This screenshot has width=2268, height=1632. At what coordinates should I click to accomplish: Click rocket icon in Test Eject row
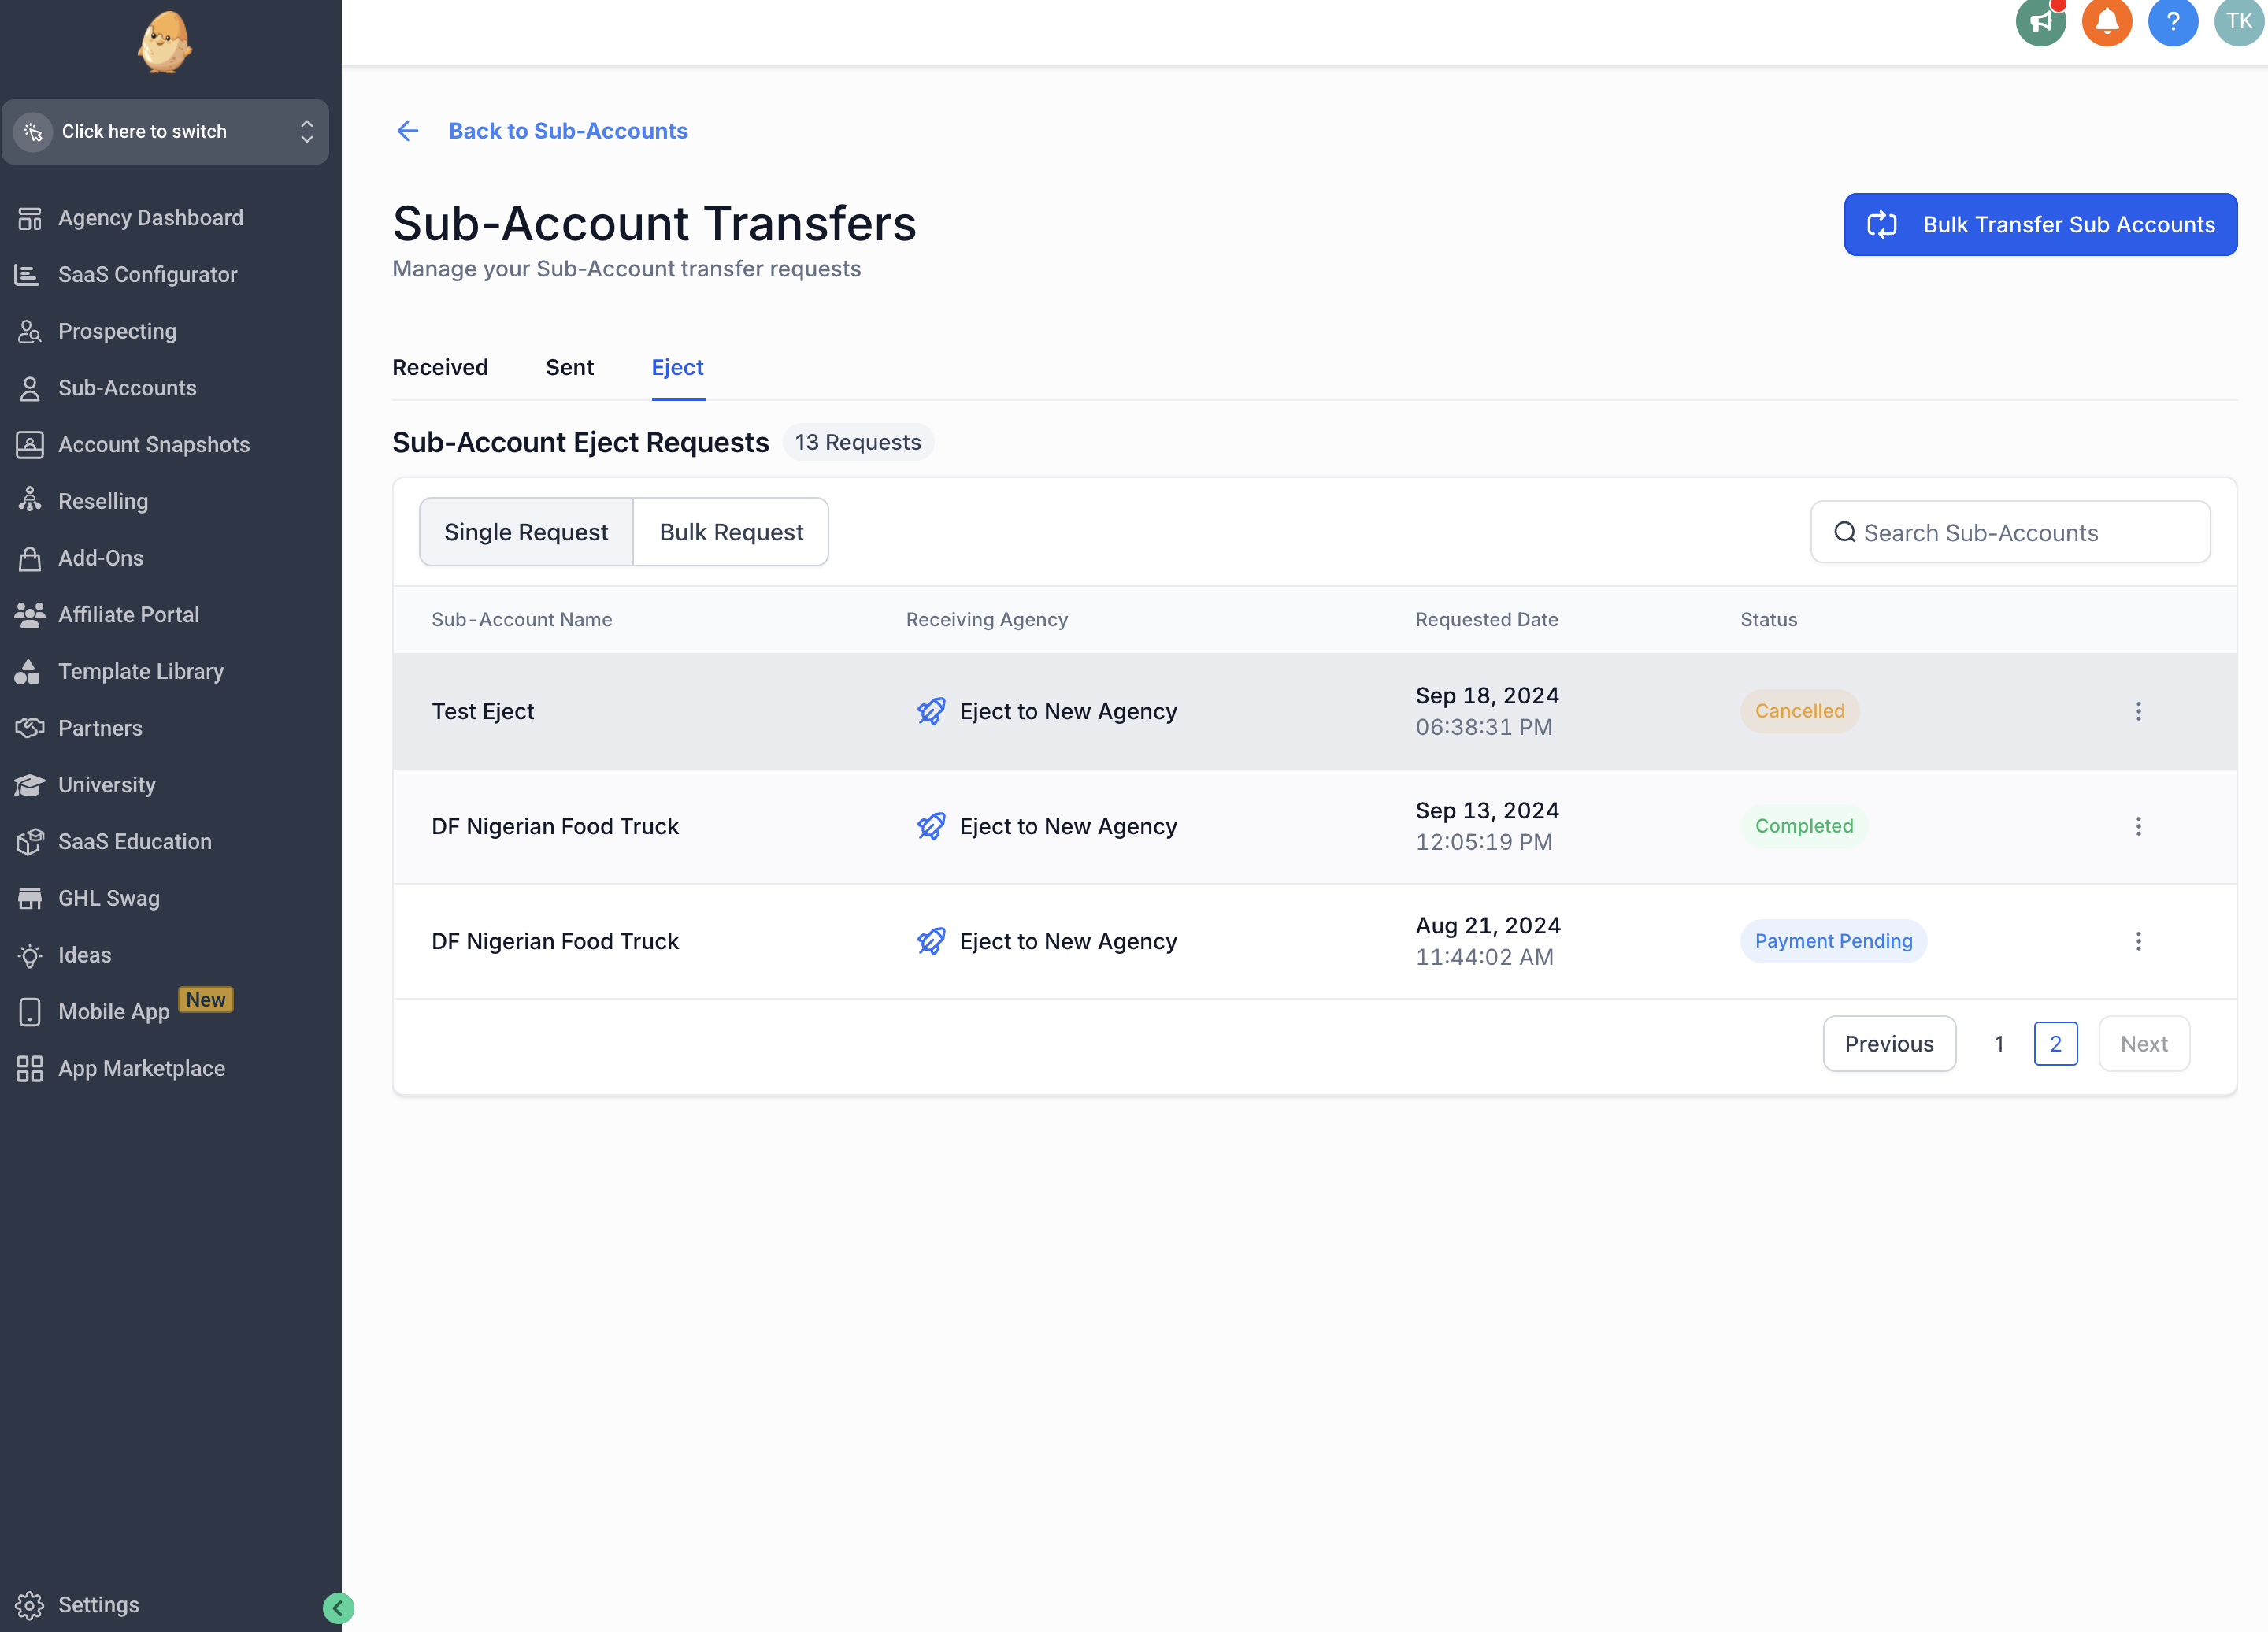931,711
